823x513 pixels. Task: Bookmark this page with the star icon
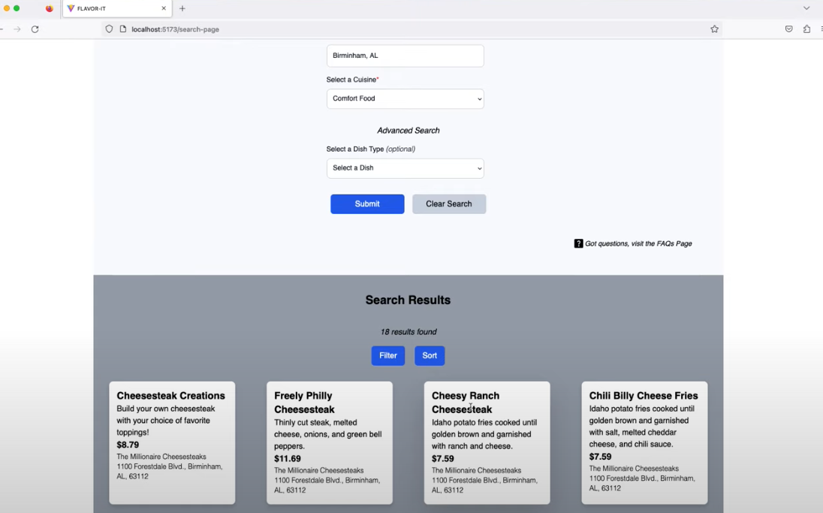[x=714, y=29]
